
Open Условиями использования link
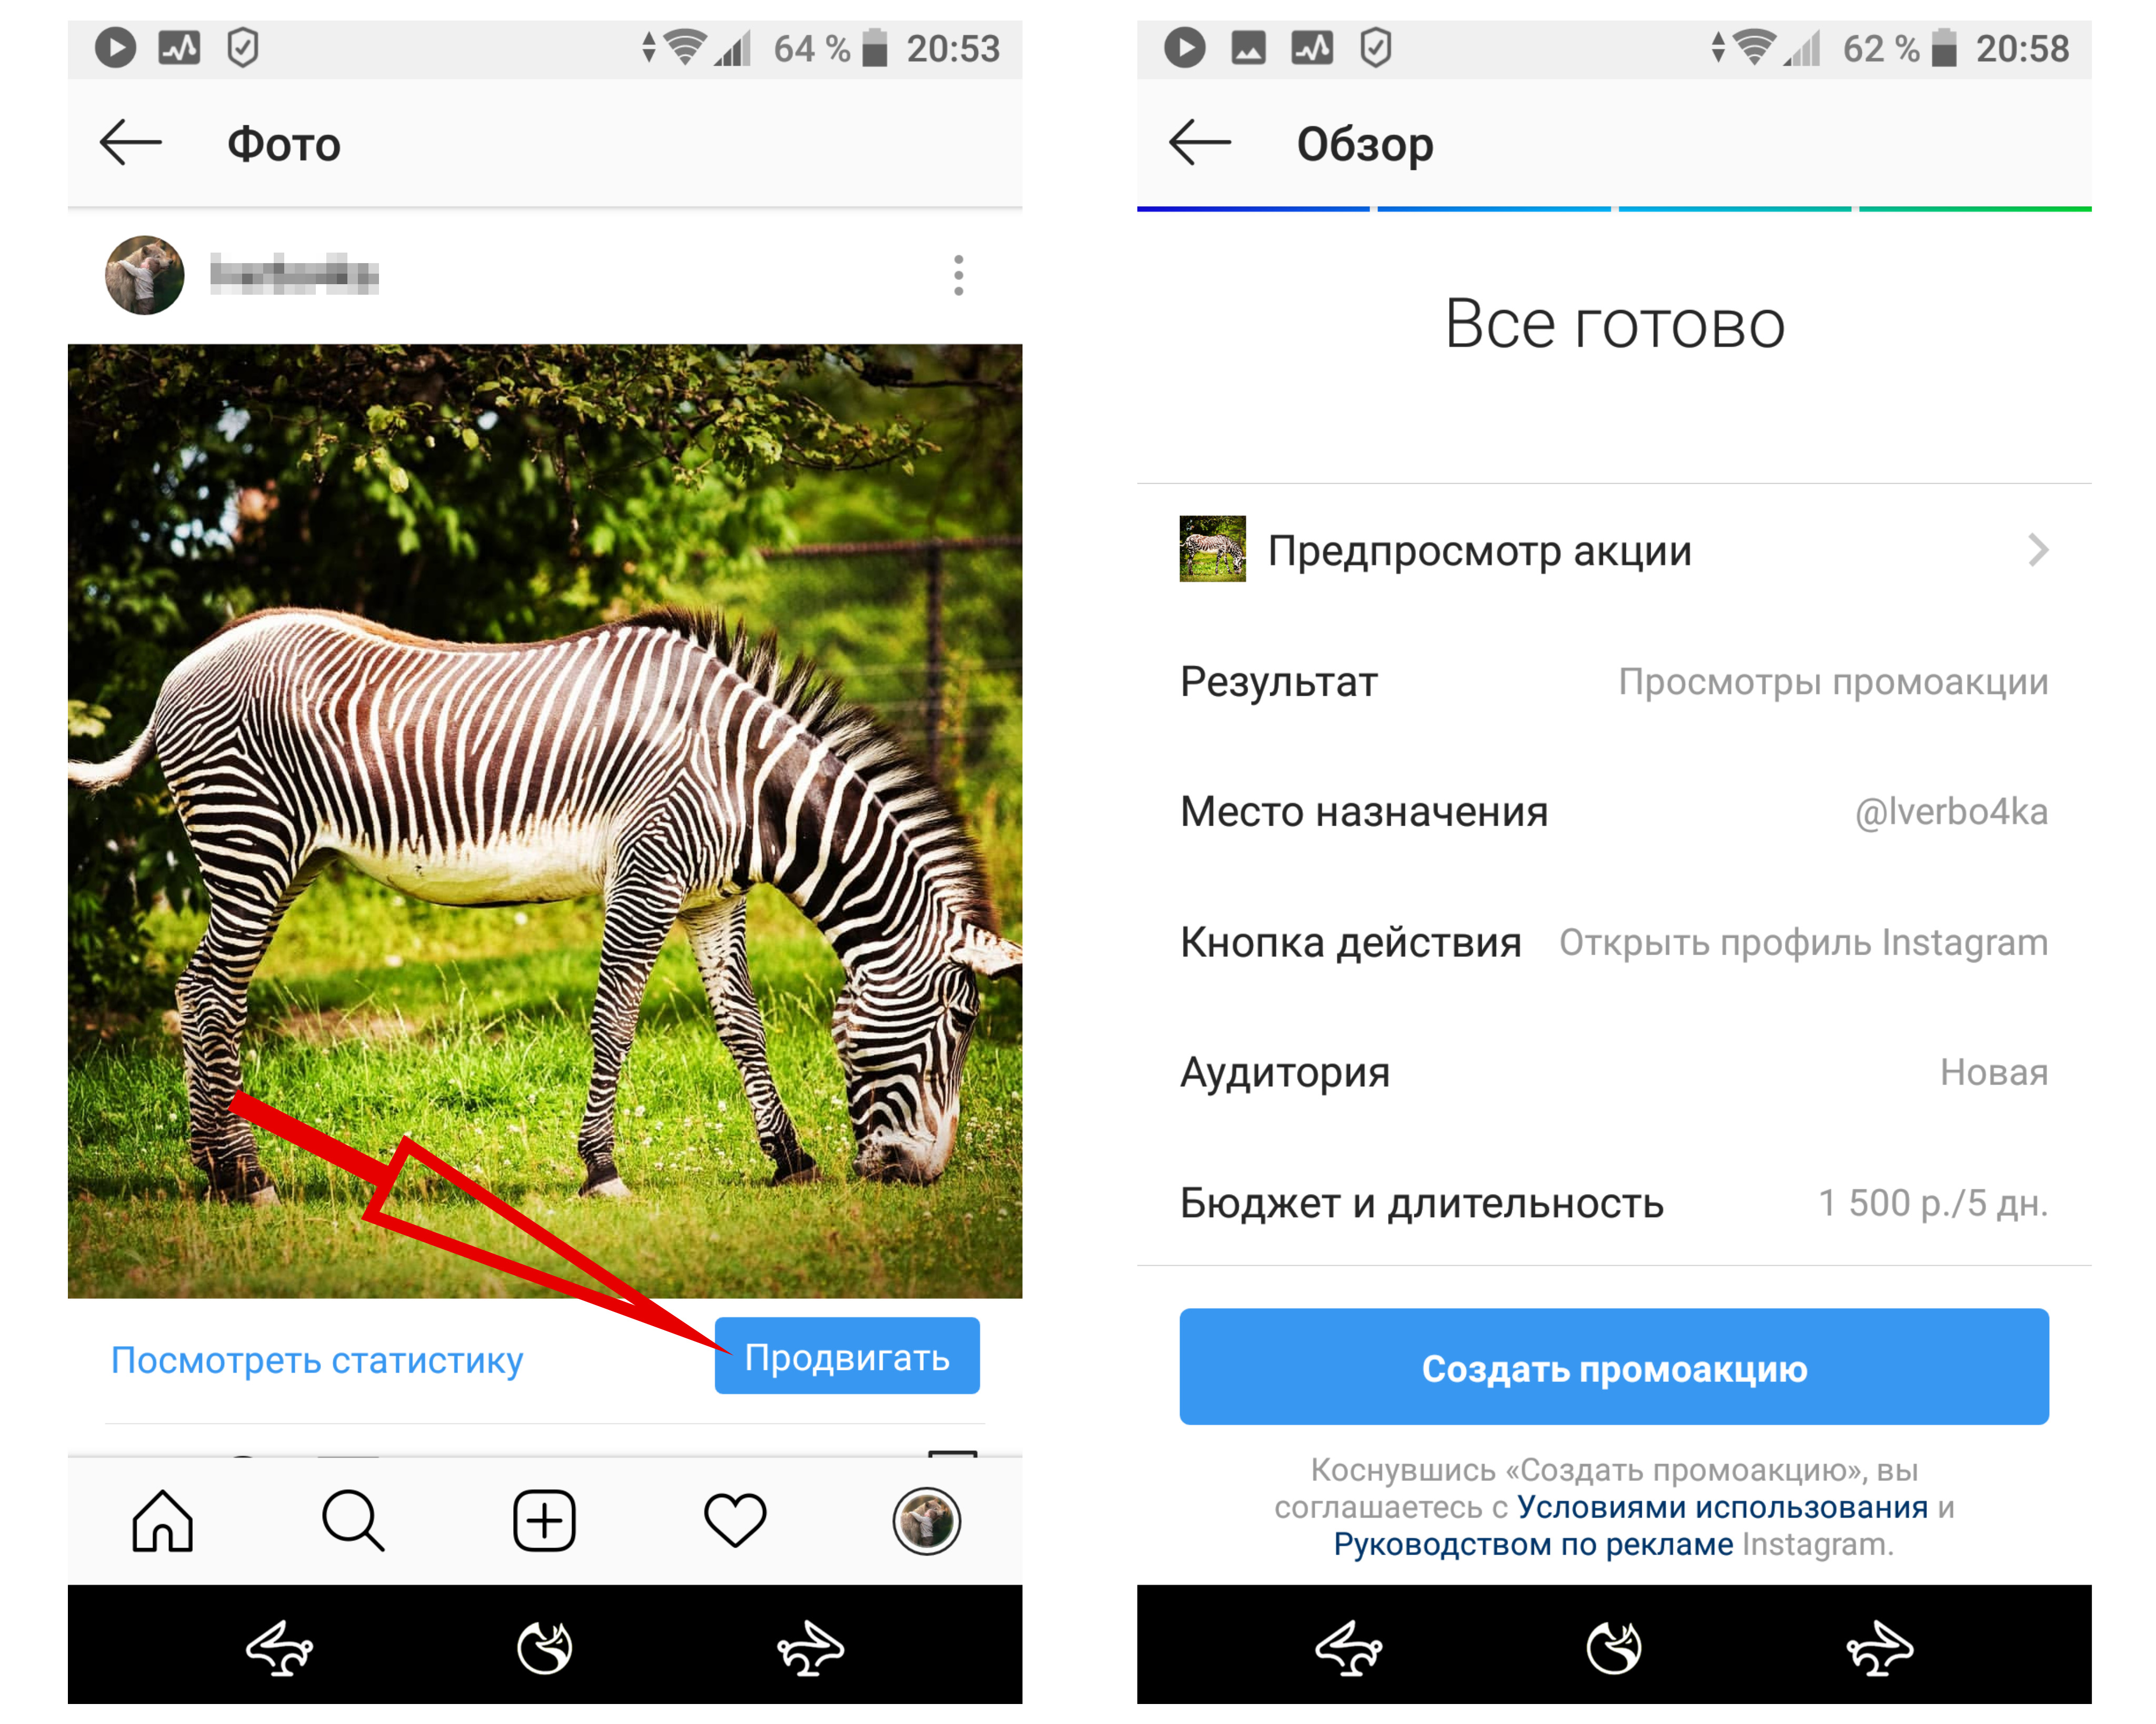click(x=1722, y=1507)
